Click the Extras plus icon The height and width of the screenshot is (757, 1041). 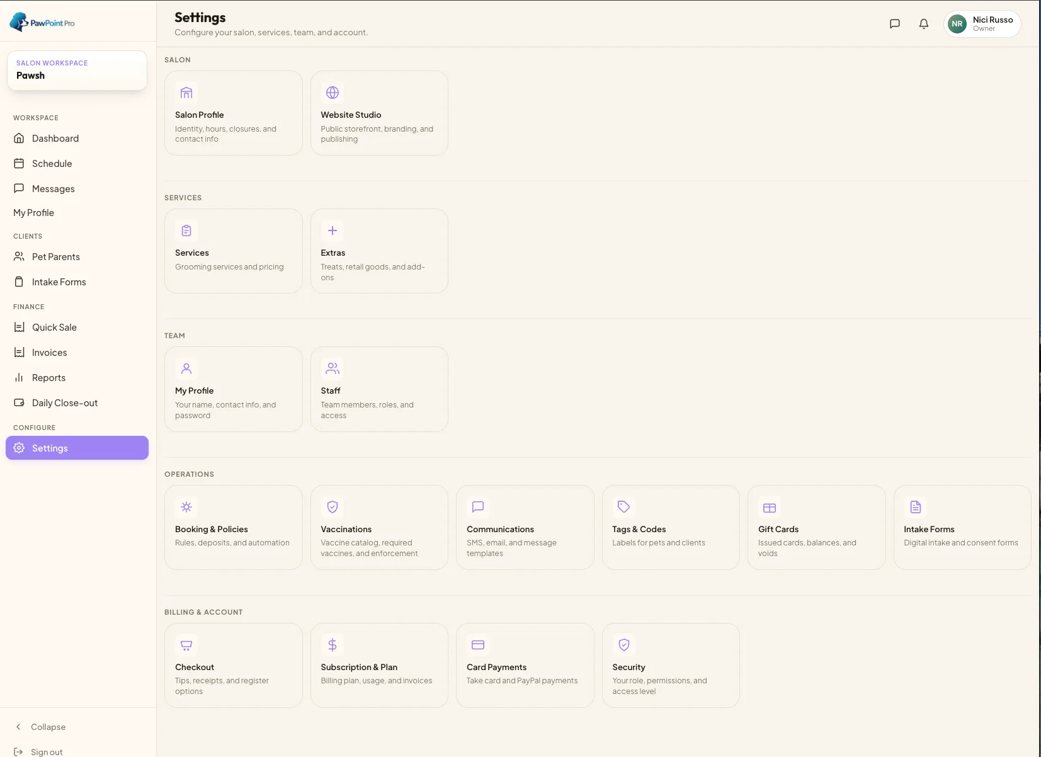[333, 231]
